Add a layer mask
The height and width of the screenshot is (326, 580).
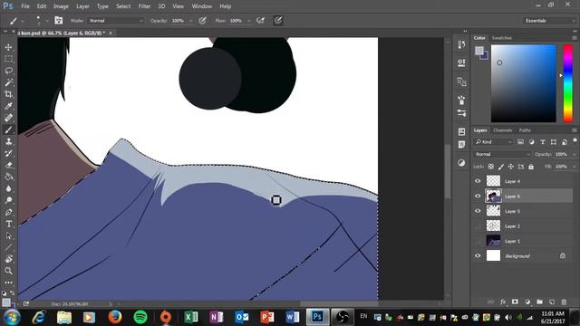tap(515, 302)
